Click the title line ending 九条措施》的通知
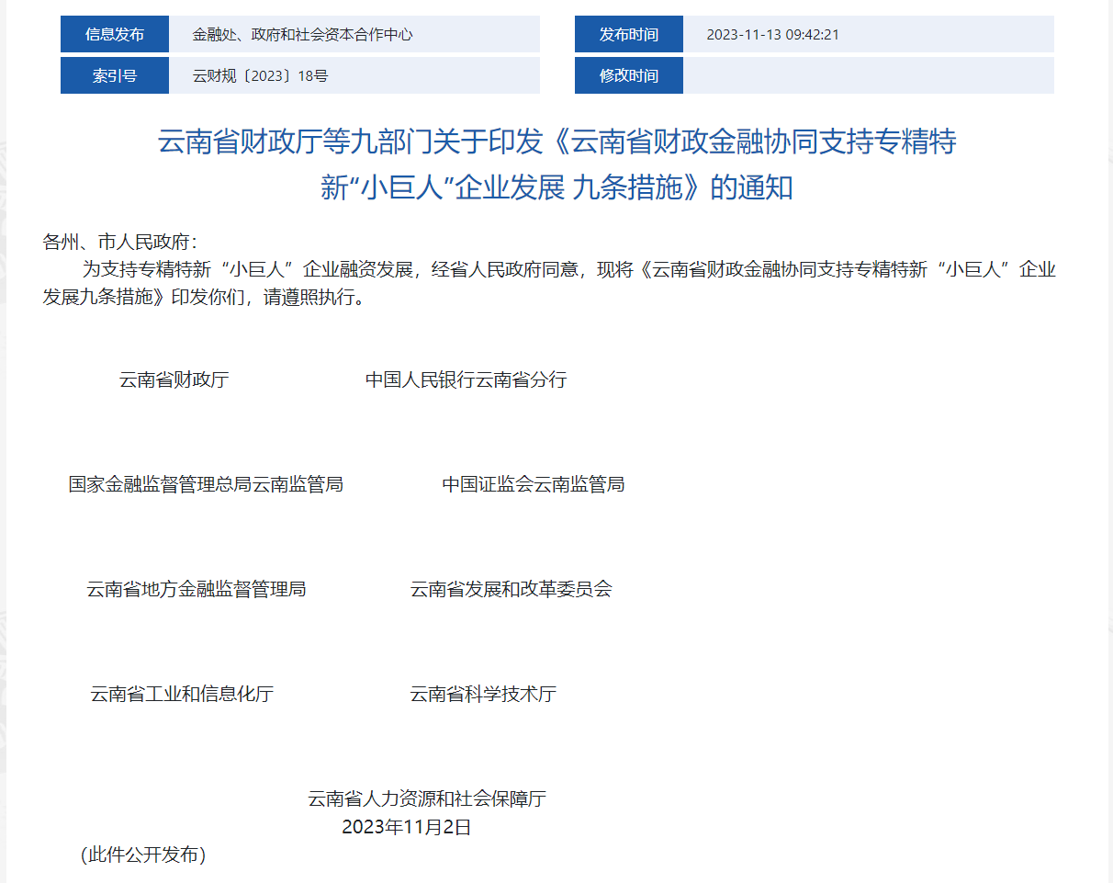1113x883 pixels. pyautogui.click(x=556, y=187)
